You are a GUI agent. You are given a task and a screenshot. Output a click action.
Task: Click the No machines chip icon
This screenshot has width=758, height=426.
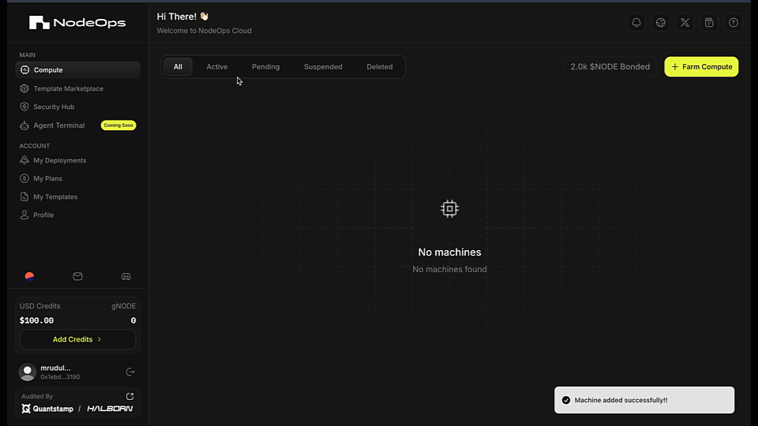449,208
